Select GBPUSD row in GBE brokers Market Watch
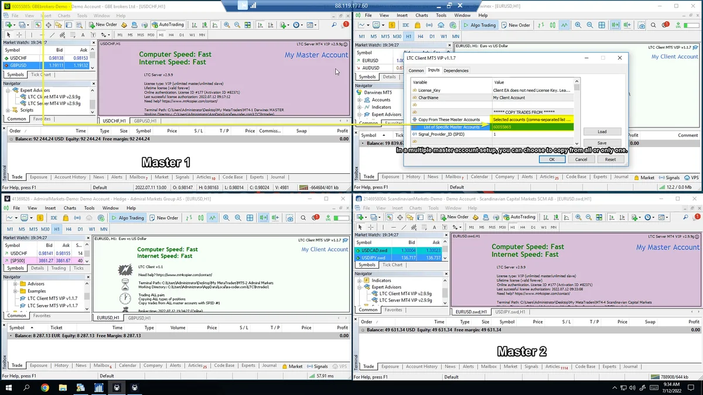 coord(46,66)
